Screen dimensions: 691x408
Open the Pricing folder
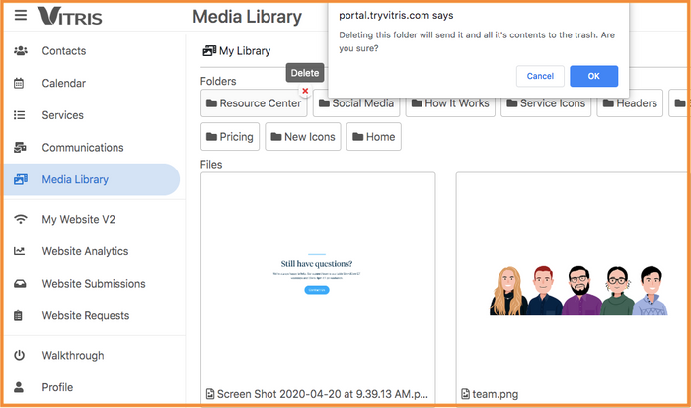click(x=230, y=137)
